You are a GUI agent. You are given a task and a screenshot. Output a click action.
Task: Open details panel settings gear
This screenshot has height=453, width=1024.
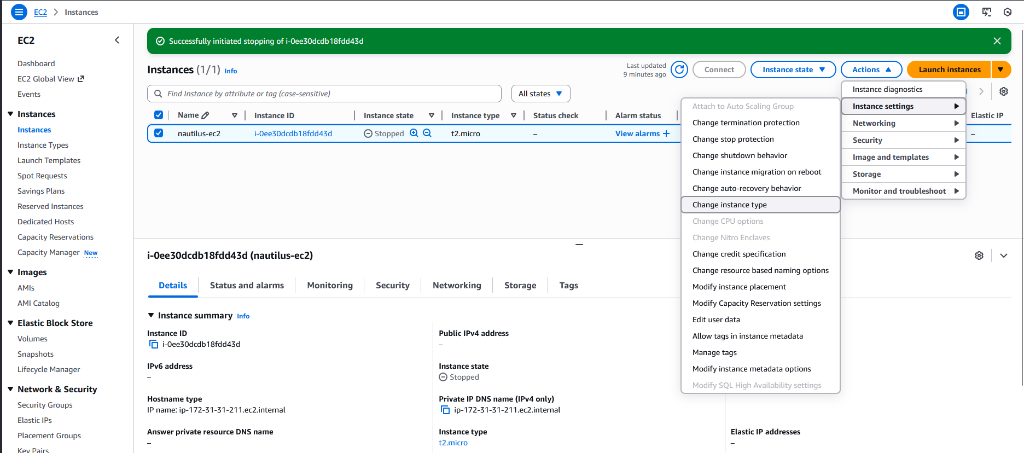(x=979, y=255)
